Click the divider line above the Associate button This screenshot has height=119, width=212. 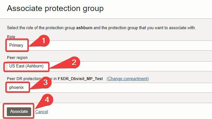click(106, 103)
